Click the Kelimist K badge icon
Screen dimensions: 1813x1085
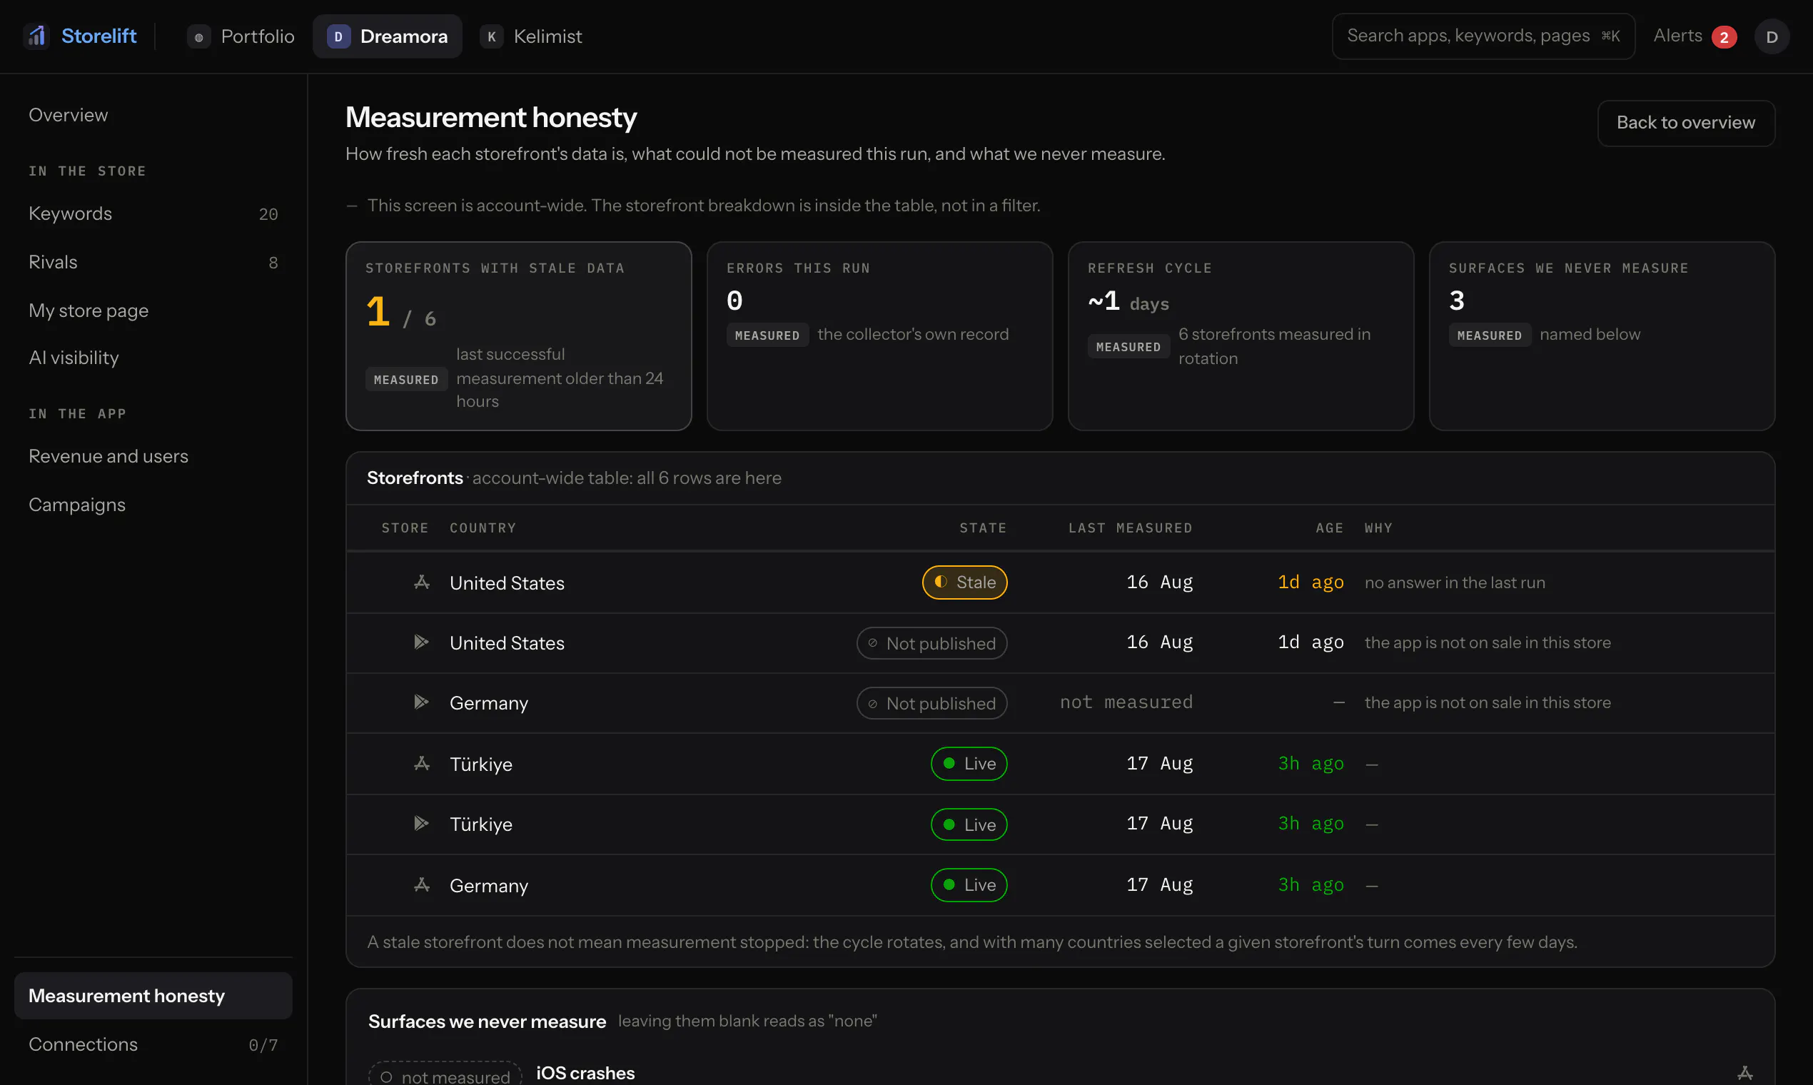pyautogui.click(x=491, y=36)
